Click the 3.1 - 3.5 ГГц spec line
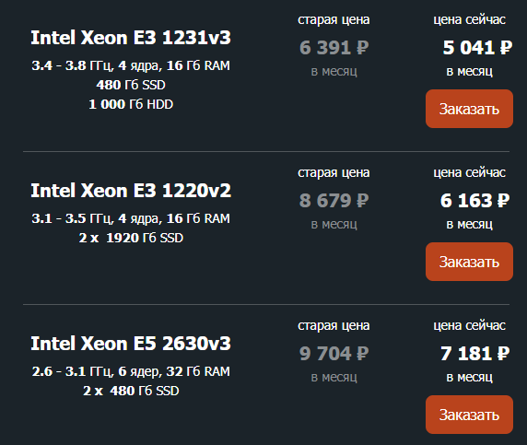 pos(131,218)
